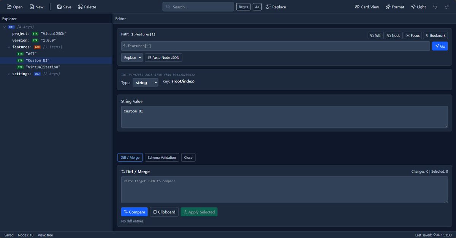The image size is (456, 238).
Task: Open the command Palette
Action: coord(87,7)
